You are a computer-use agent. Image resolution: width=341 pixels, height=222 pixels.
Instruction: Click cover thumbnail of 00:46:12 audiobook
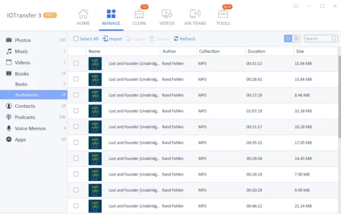tap(95, 206)
